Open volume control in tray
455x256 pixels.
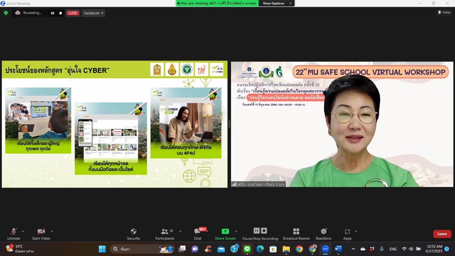(411, 249)
